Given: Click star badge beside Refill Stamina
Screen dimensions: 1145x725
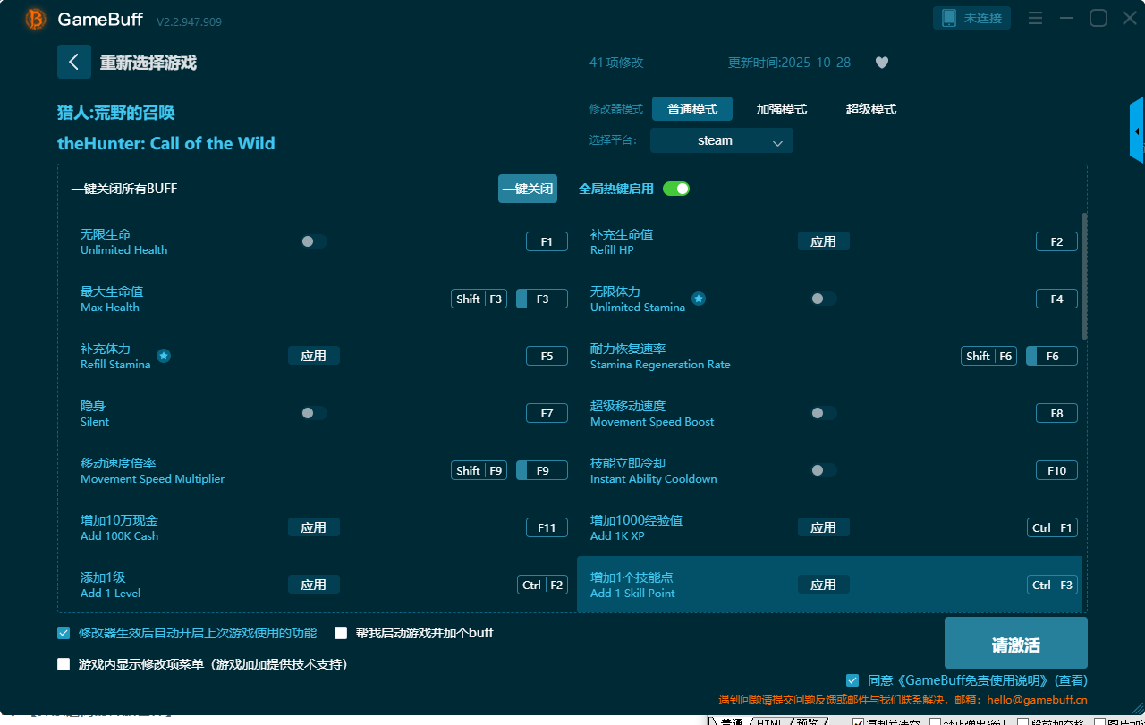Looking at the screenshot, I should tap(164, 356).
